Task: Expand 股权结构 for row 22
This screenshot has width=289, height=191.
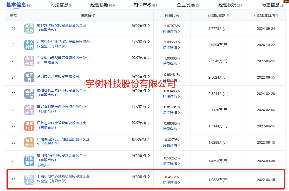Action: [141, 42]
